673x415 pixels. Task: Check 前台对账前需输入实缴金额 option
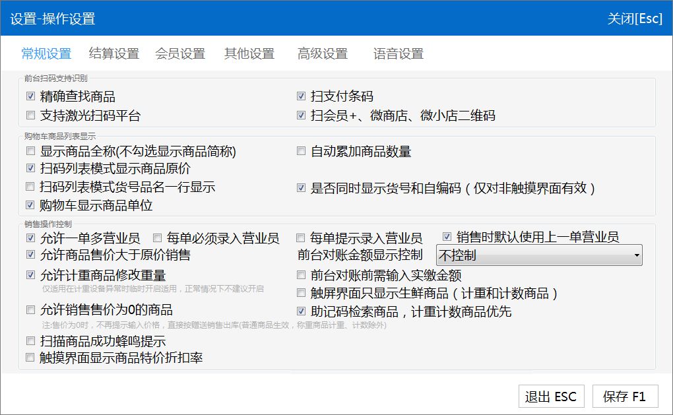pos(301,275)
